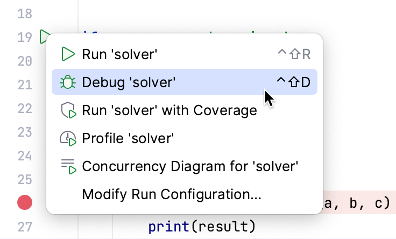Click the profiler clock icon
Screen dimensions: 396x239
coord(68,139)
